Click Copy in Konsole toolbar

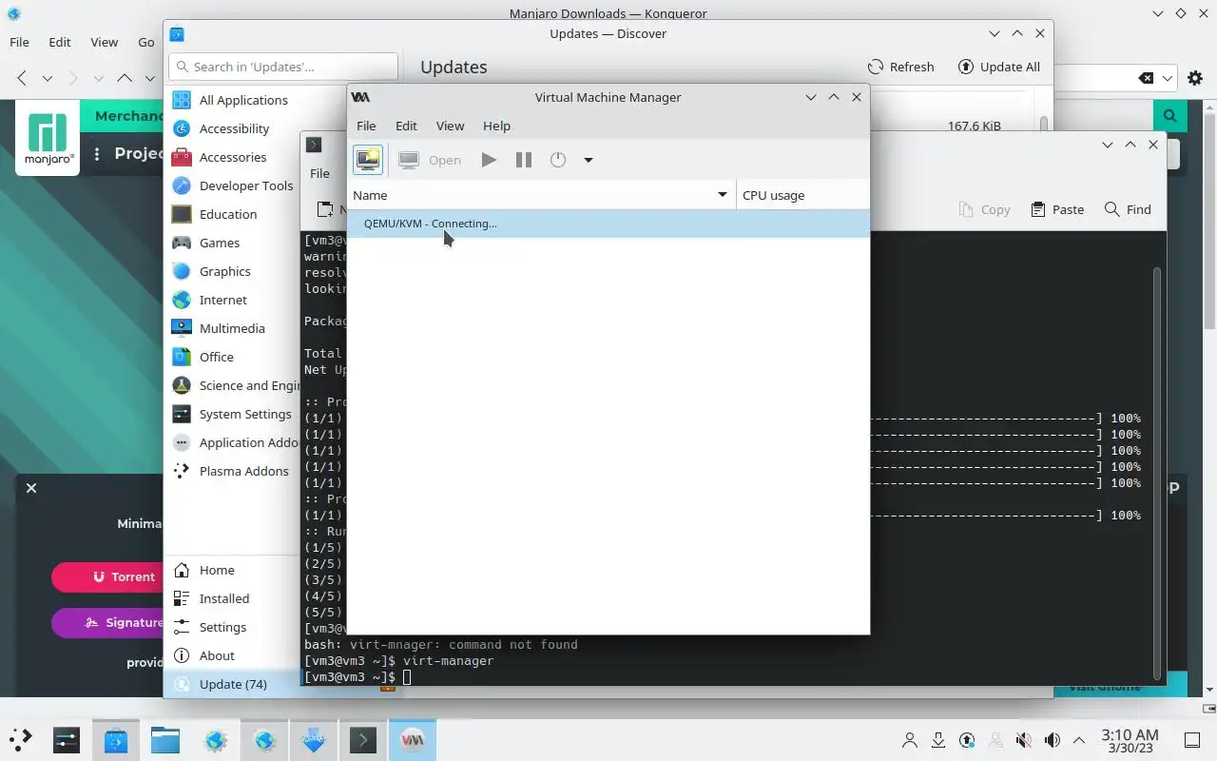coord(984,209)
